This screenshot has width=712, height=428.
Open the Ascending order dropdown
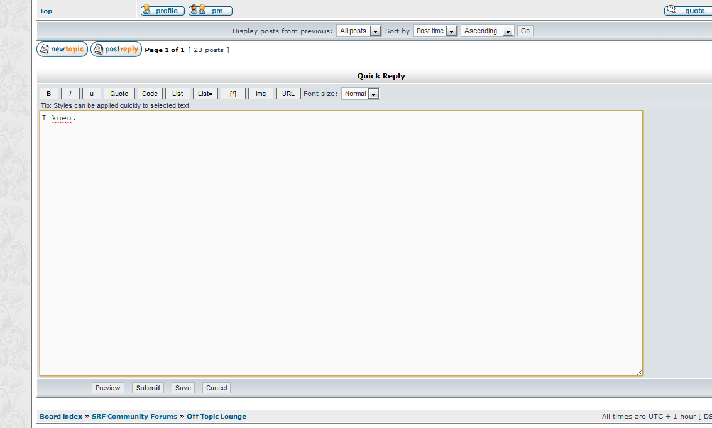point(487,31)
